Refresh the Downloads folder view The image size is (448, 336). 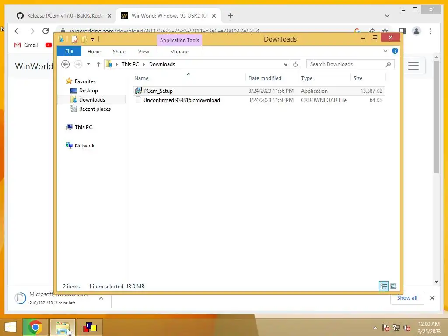tap(295, 65)
